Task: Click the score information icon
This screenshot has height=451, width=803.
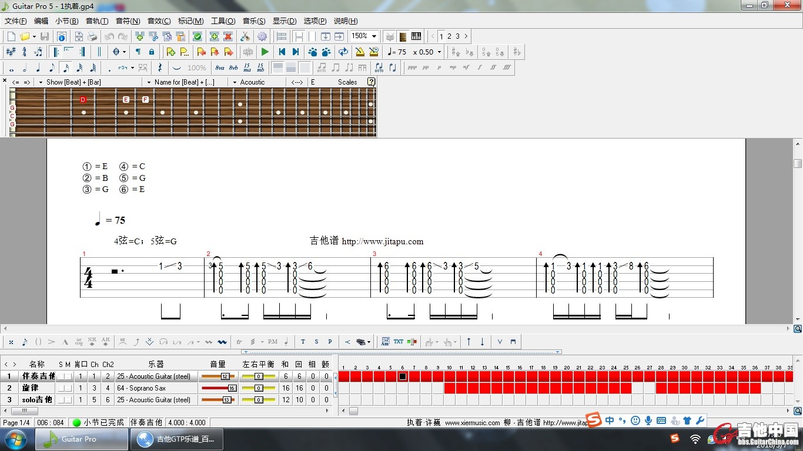Action: click(x=62, y=36)
